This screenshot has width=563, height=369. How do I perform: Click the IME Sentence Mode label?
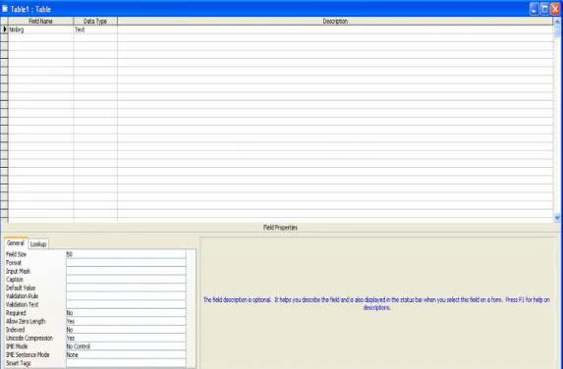28,354
